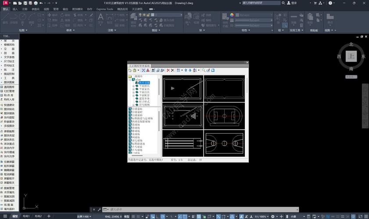Click the wrench customize icon by command line
This screenshot has width=369, height=219.
point(99,209)
